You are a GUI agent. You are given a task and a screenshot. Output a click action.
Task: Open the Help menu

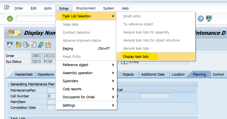click(x=125, y=8)
